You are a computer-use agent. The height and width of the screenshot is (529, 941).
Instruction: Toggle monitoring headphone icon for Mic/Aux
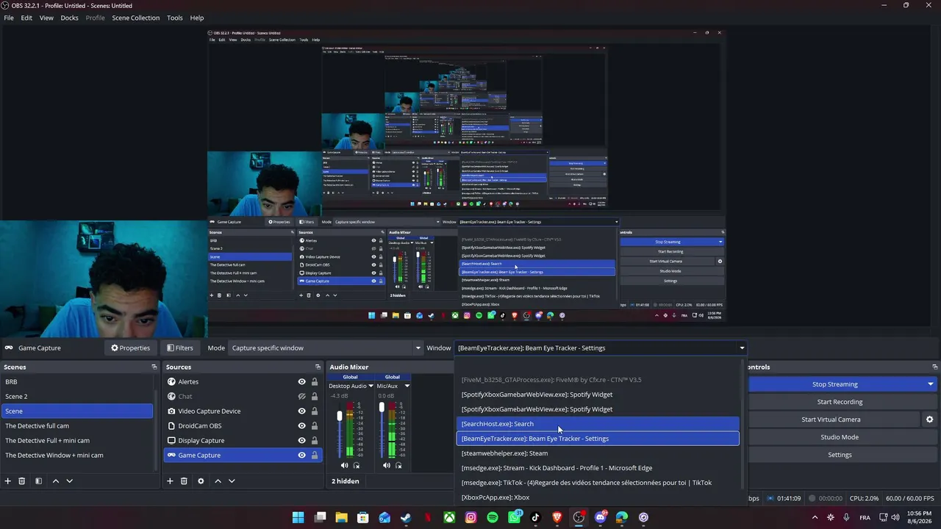click(398, 465)
